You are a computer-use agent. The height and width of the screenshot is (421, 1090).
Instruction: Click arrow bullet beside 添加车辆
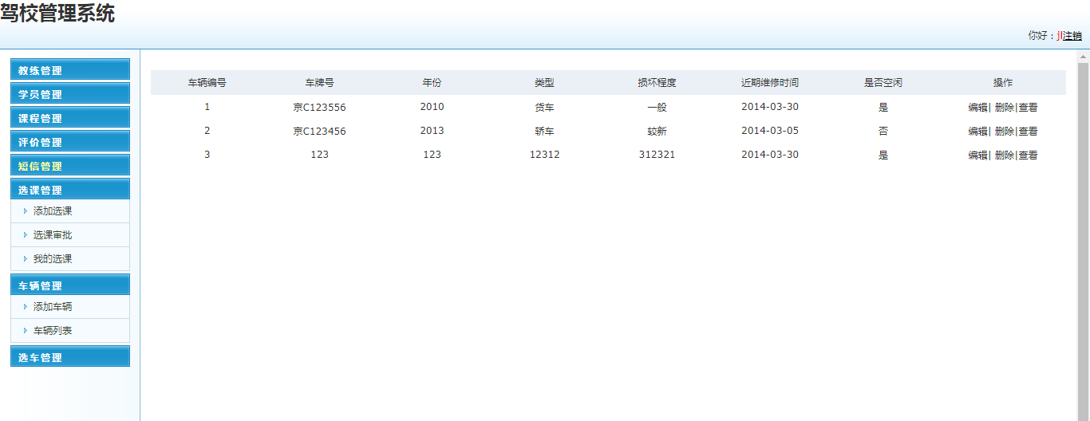[x=26, y=307]
